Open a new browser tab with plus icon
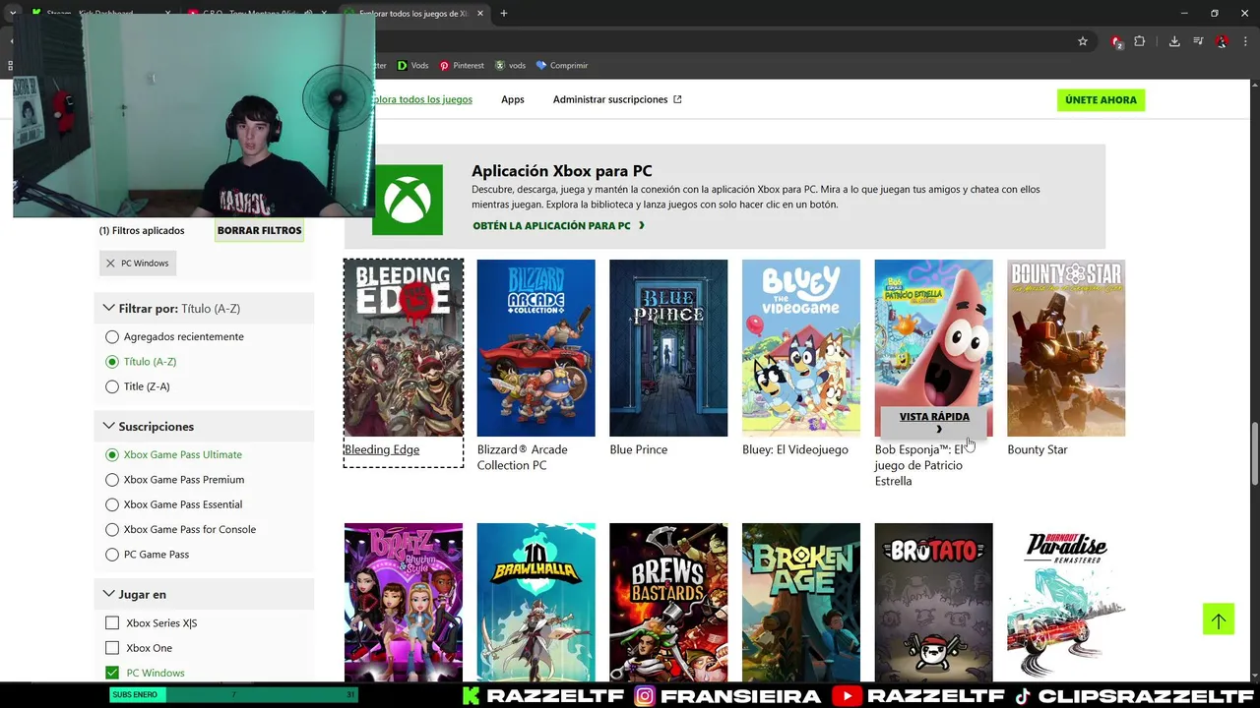 pos(504,14)
